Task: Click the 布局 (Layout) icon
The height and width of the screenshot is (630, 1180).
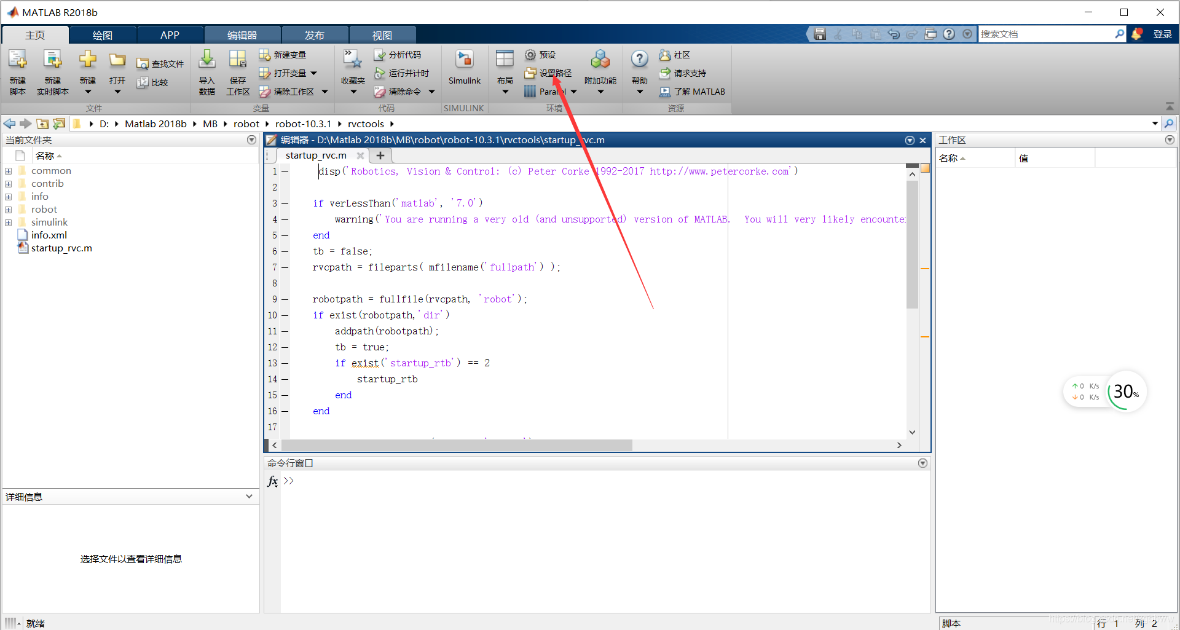Action: tap(505, 60)
